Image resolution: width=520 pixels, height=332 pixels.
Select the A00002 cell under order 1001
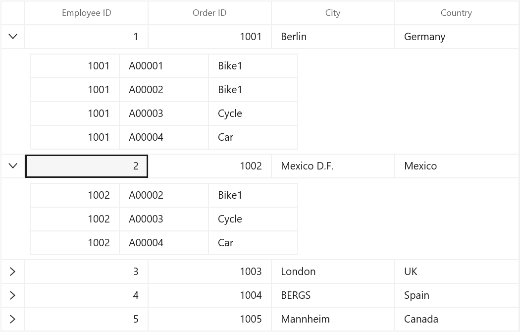tap(164, 90)
